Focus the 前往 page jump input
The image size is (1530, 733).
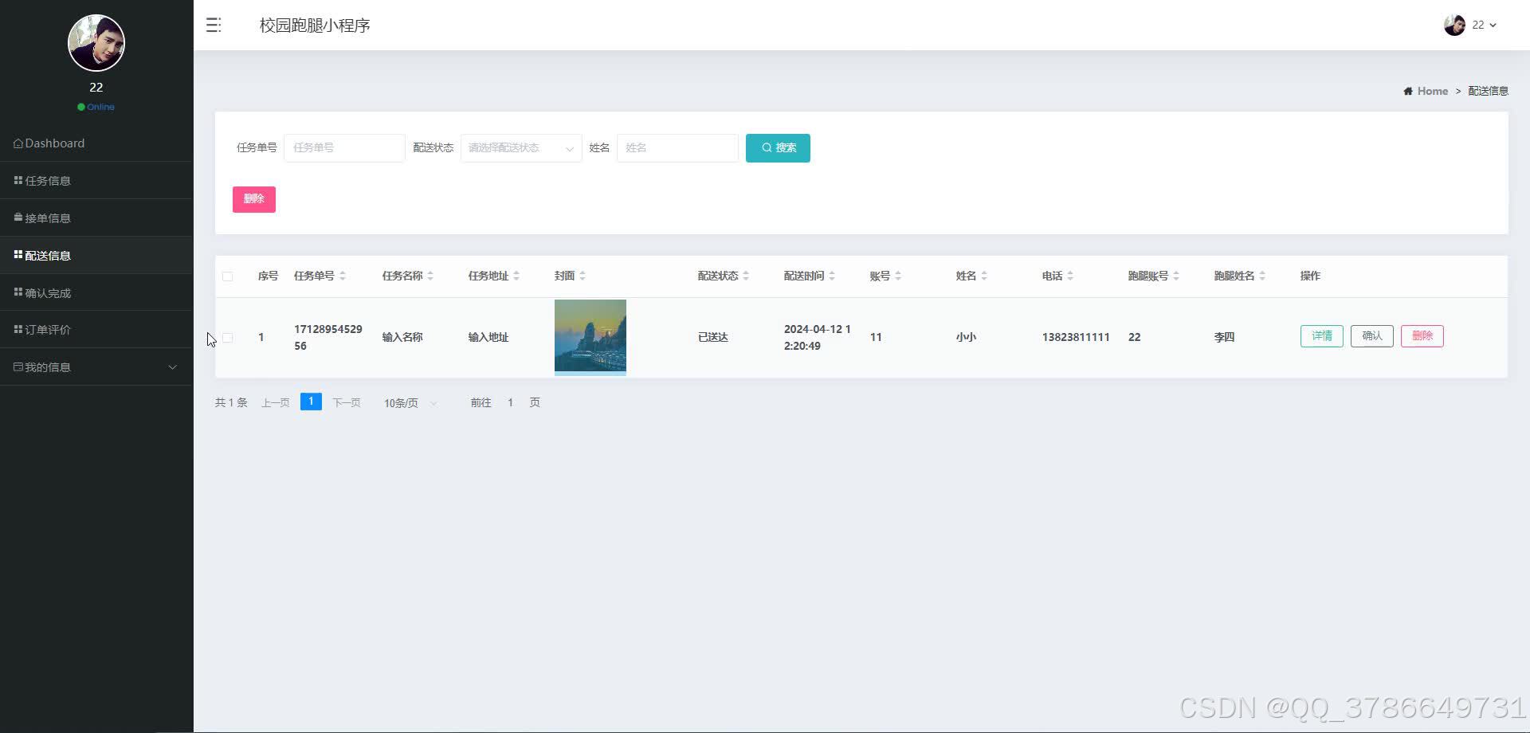click(510, 403)
